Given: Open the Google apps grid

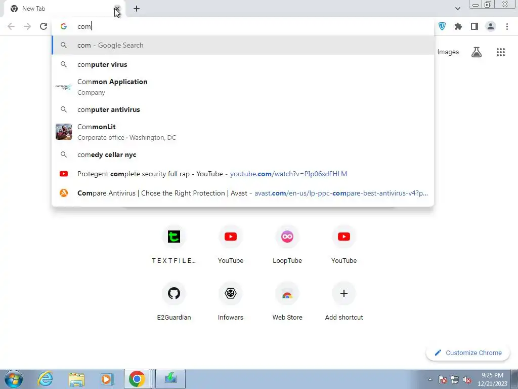Looking at the screenshot, I should (x=501, y=52).
